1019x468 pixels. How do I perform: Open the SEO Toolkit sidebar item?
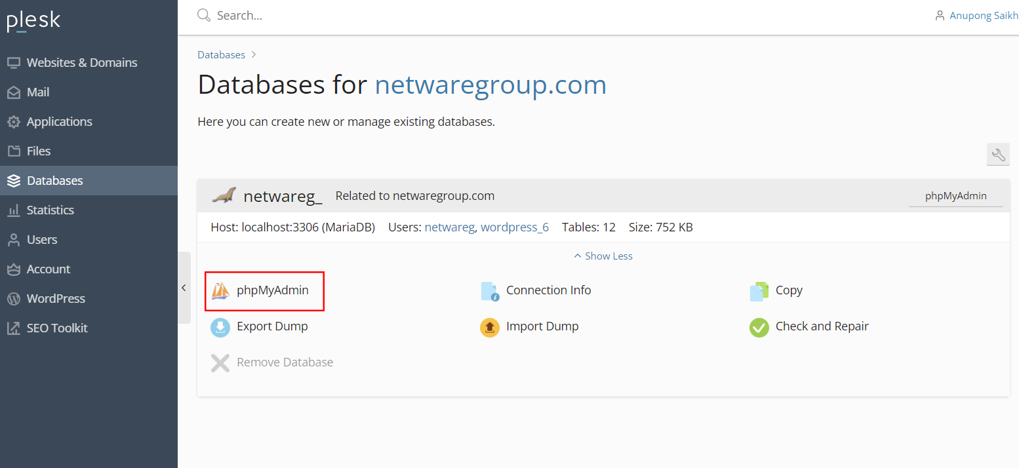click(x=57, y=328)
